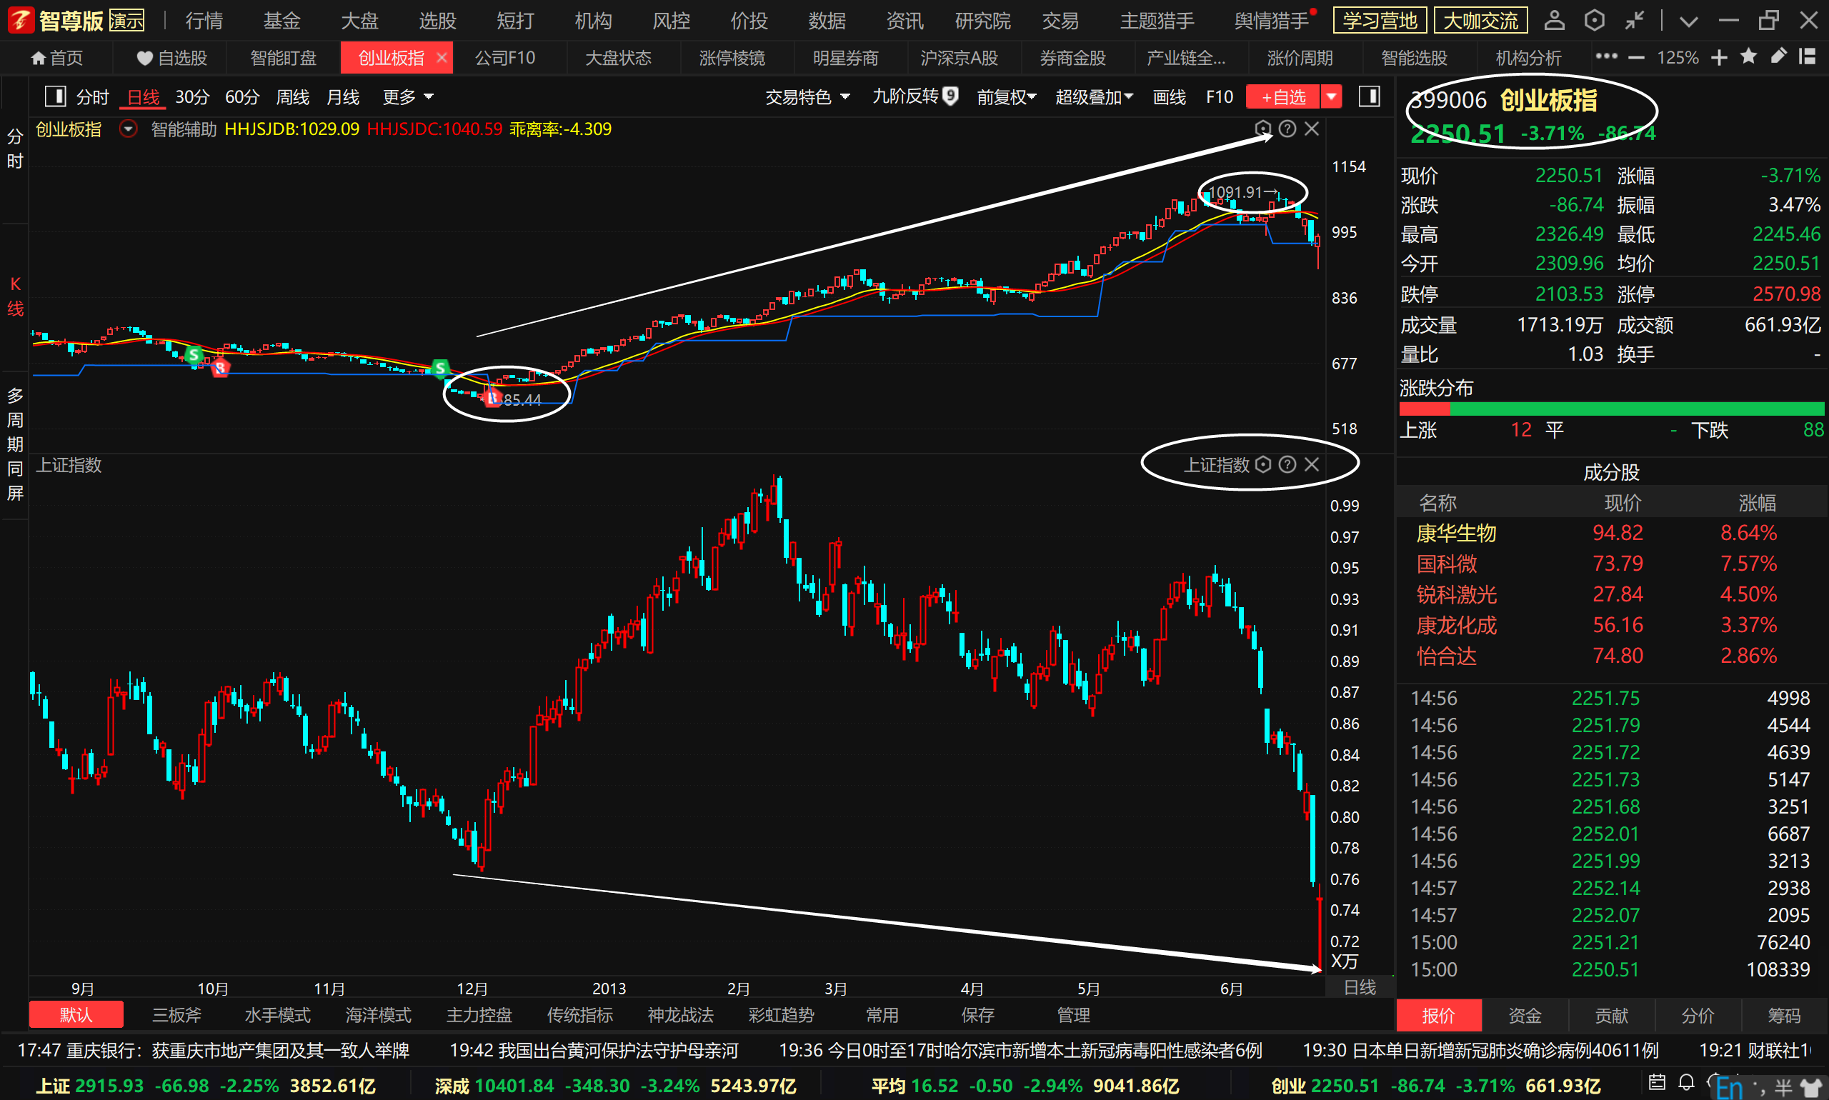Select the 彩虹趋势 indicator template
Viewport: 1829px width, 1100px height.
(x=782, y=1015)
